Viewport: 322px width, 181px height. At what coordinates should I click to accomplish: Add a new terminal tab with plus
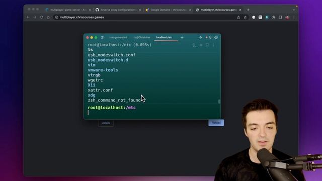[182, 37]
